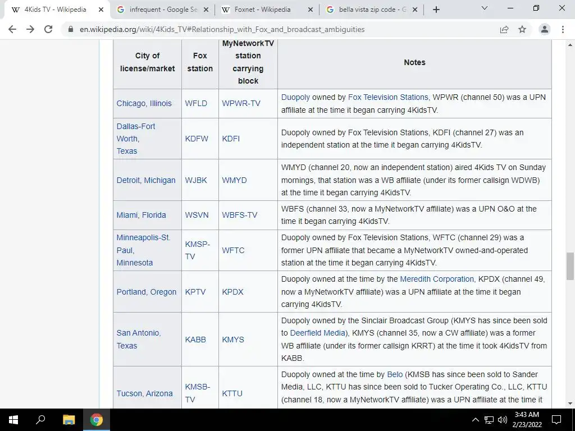Open the Dallas-Fort Worth, Texas link
This screenshot has height=431, width=575.
pos(136,139)
